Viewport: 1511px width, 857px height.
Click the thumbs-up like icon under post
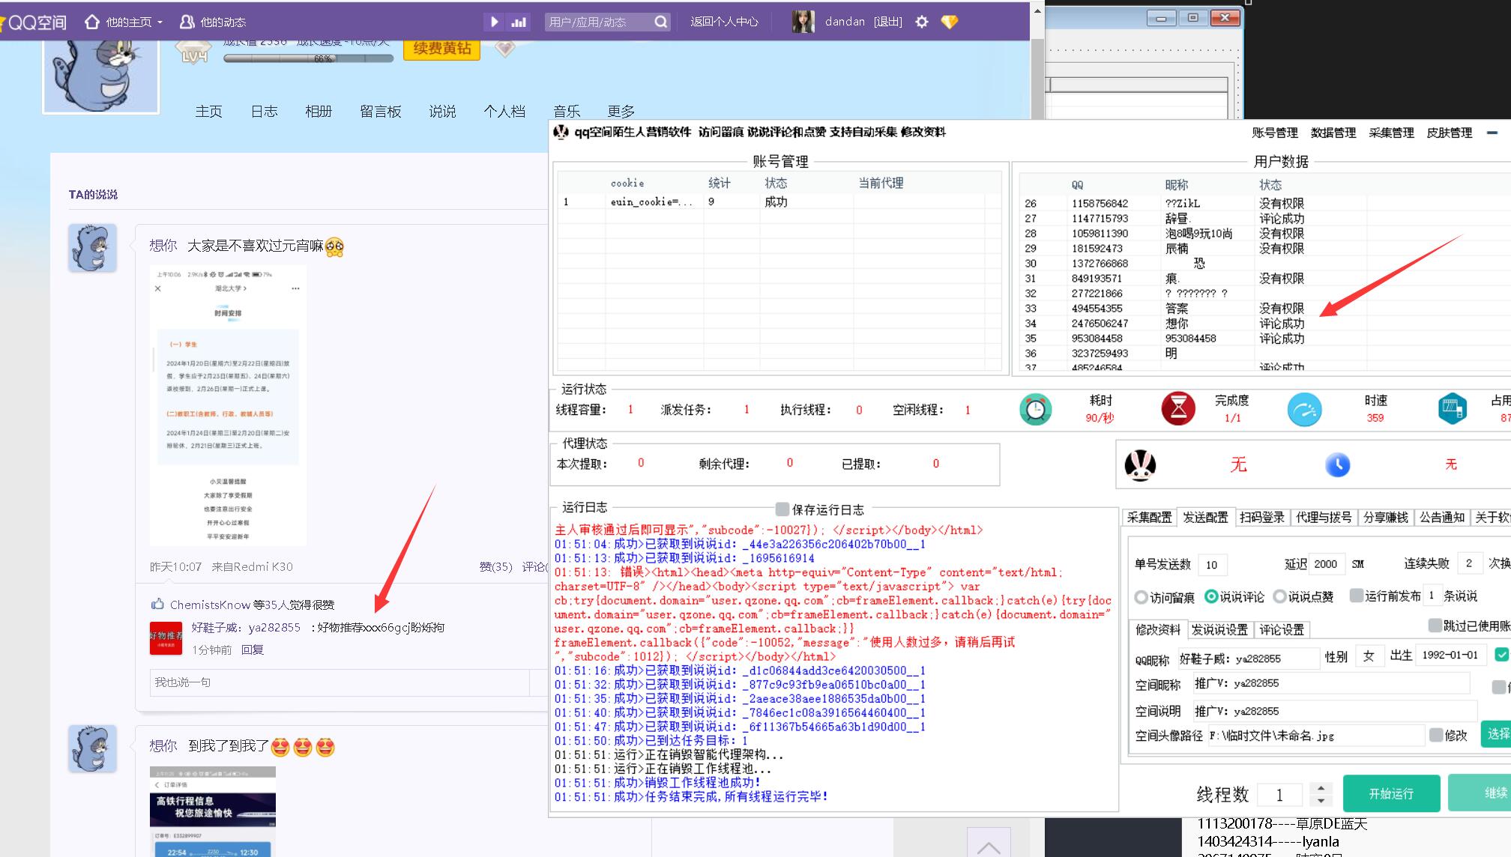(x=157, y=604)
